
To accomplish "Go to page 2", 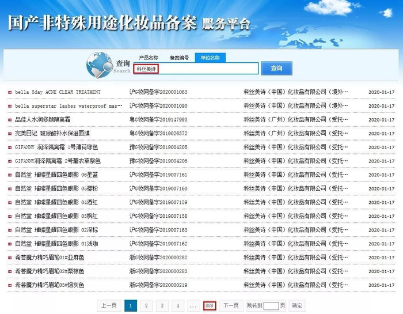I will pos(146,305).
